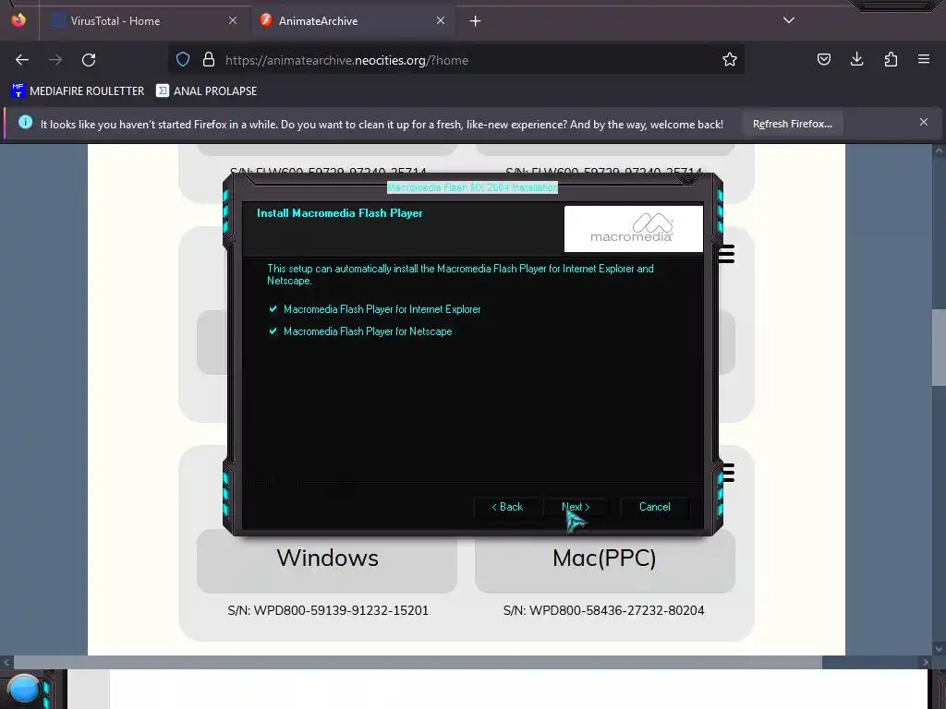Click the Firefox back arrow

pos(22,60)
